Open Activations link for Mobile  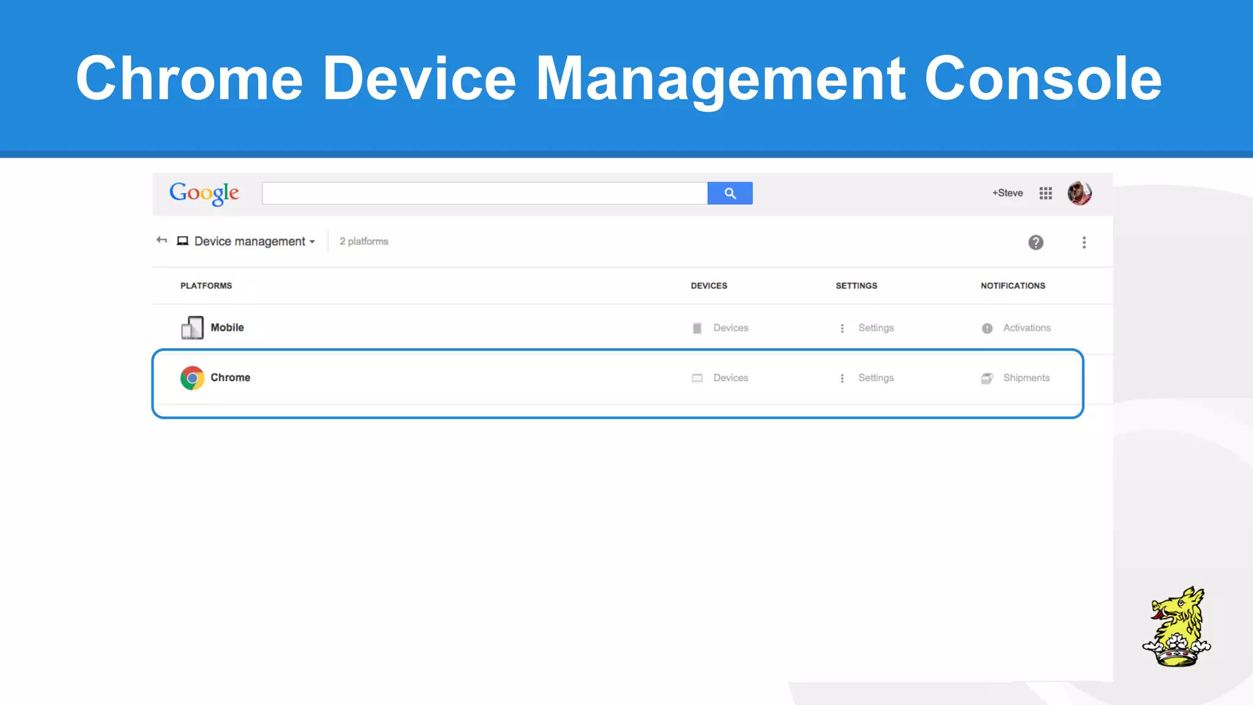tap(1027, 328)
